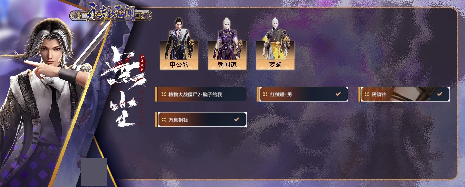Toggle the checkmark on 红绒暖·男
The image size is (465, 187).
click(338, 94)
